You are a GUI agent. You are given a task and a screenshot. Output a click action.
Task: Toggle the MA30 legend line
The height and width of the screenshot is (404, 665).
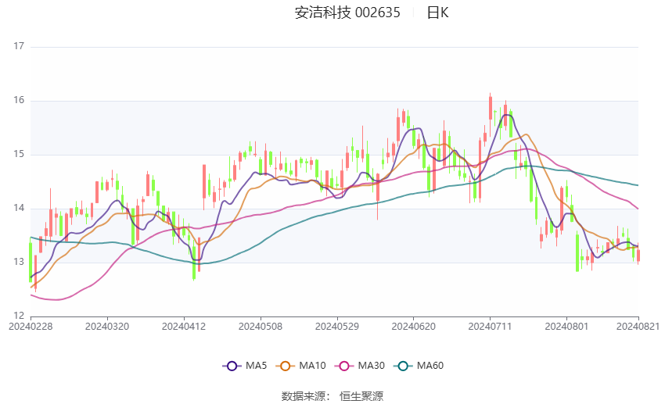click(360, 366)
